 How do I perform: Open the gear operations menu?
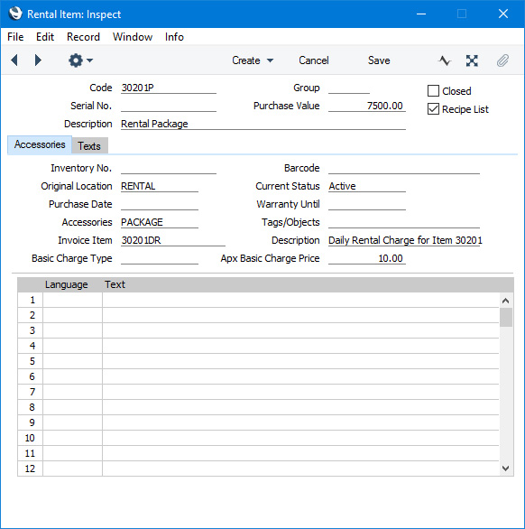click(76, 60)
